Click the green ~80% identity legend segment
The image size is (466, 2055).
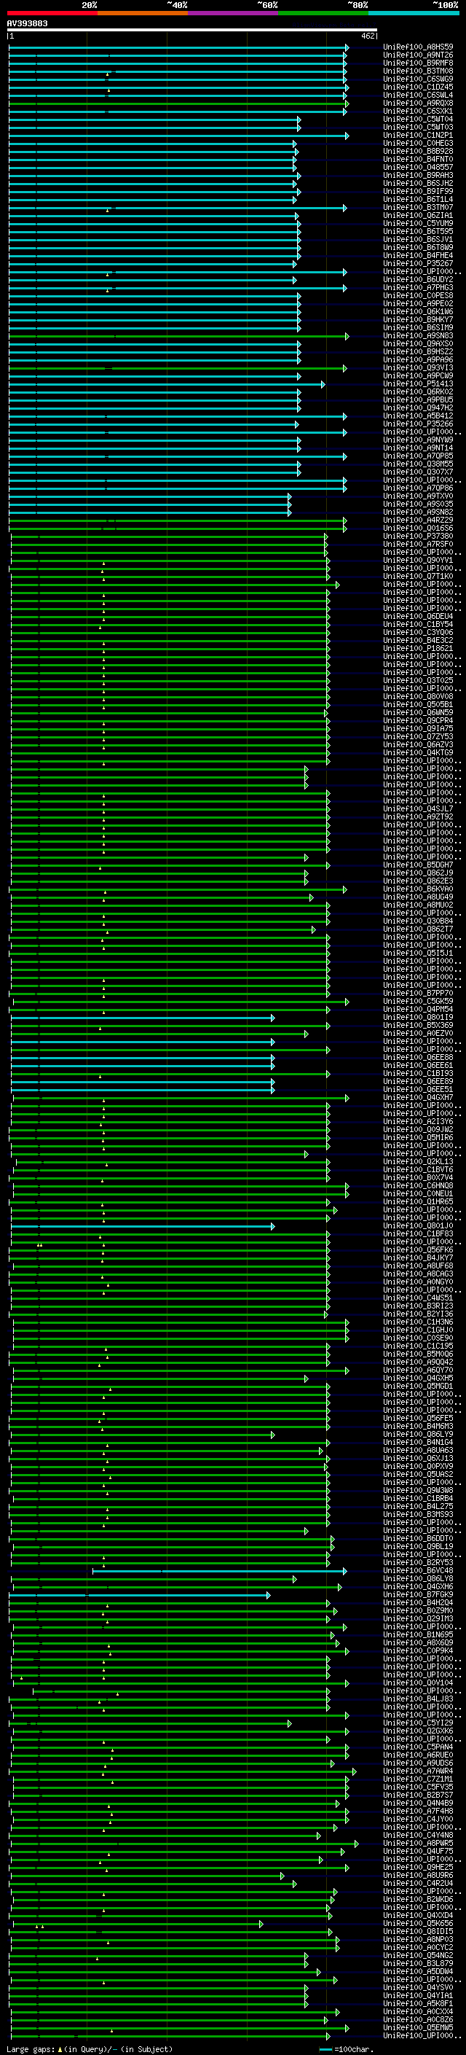pos(323,13)
